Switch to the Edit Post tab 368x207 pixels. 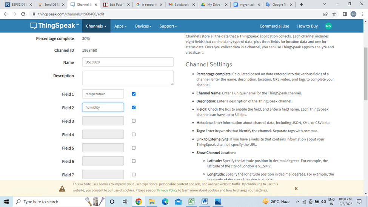pyautogui.click(x=115, y=5)
